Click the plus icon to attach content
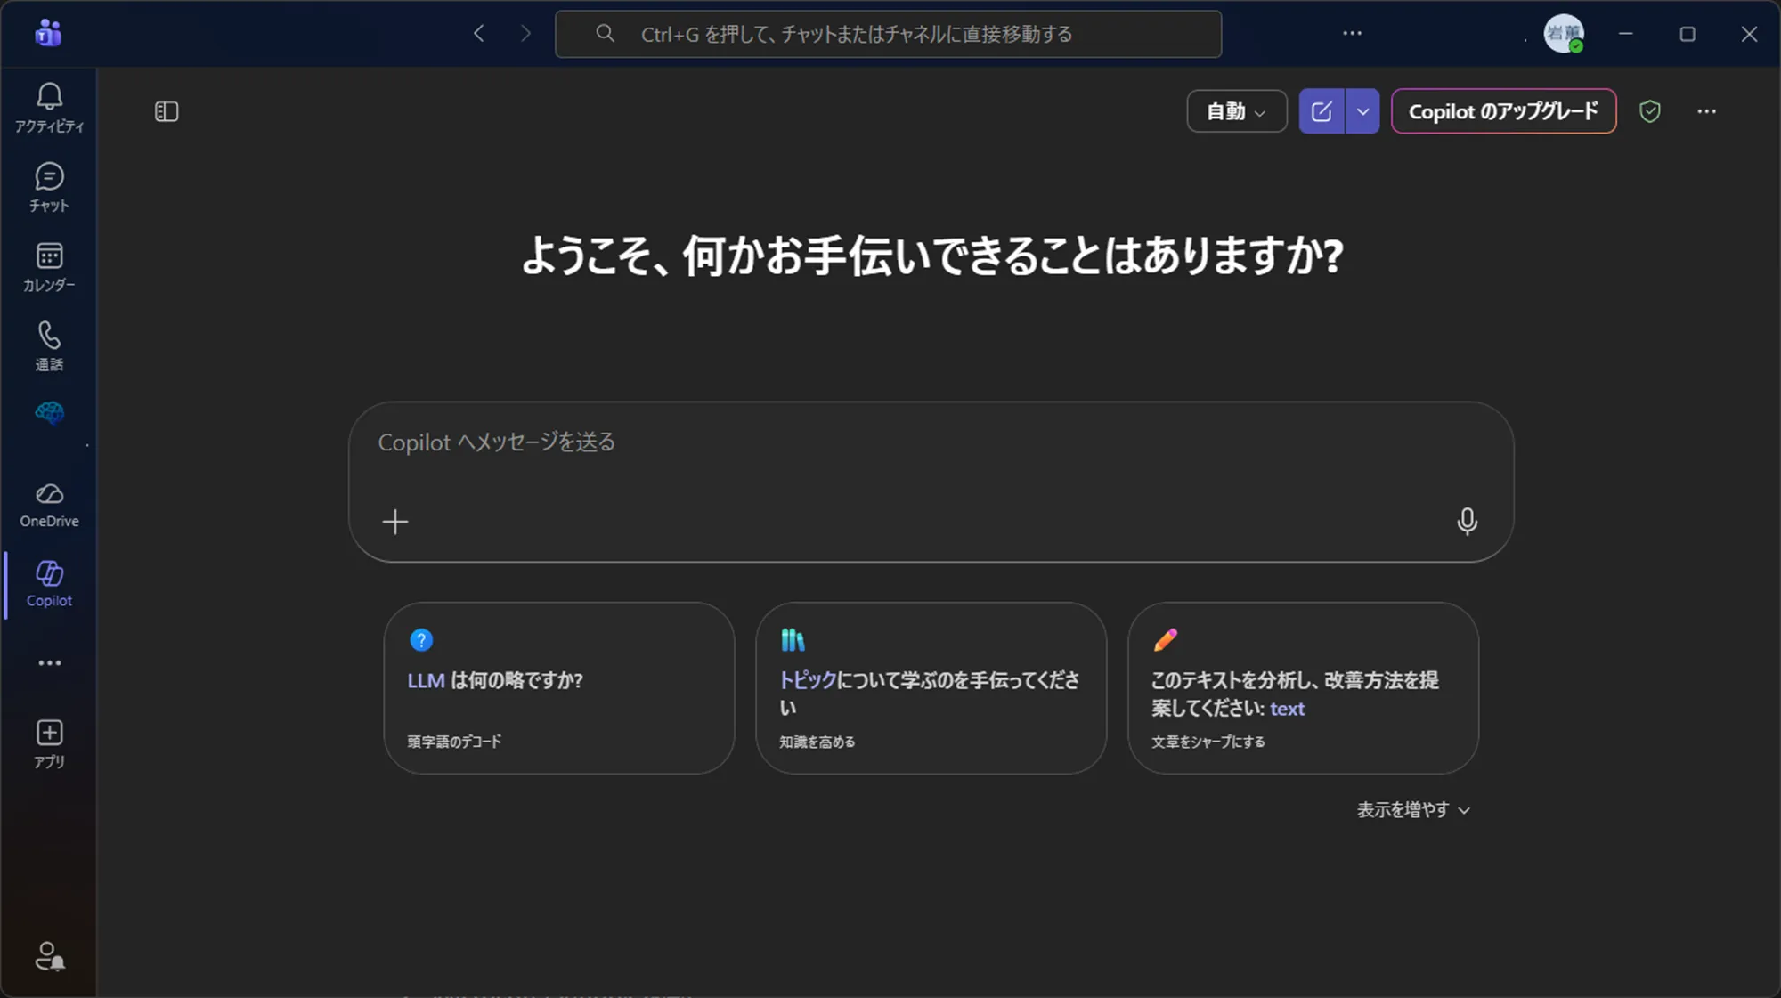Screen dimensions: 1781x998 (x=394, y=521)
